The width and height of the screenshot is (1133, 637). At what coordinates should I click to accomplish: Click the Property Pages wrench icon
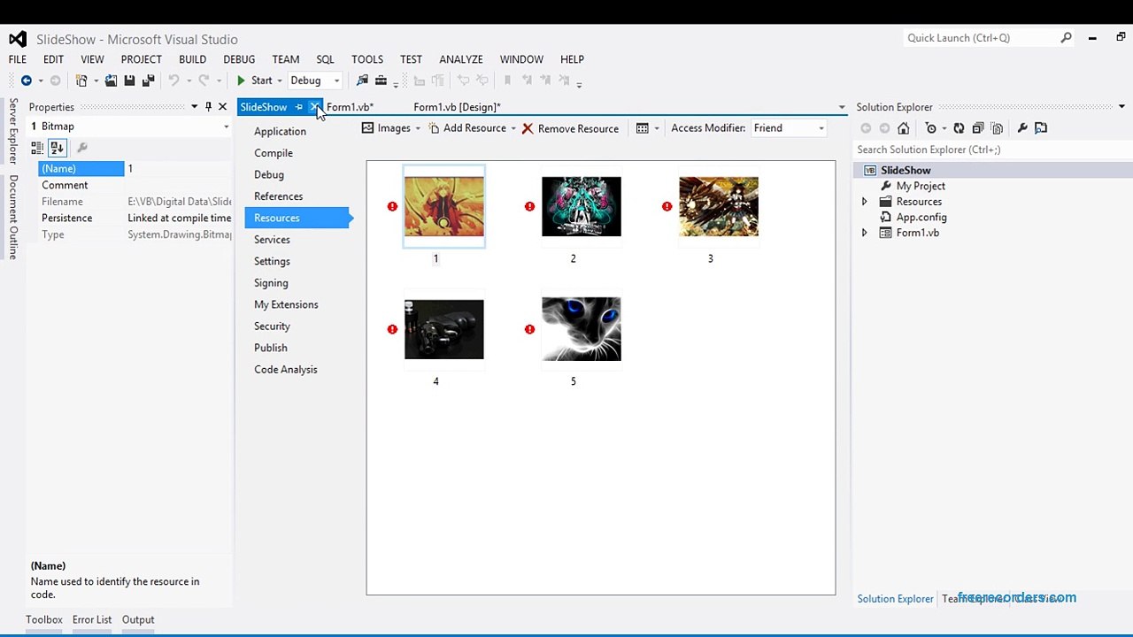82,148
